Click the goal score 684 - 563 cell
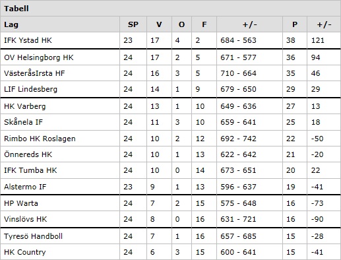The height and width of the screenshot is (260, 341). 238,40
